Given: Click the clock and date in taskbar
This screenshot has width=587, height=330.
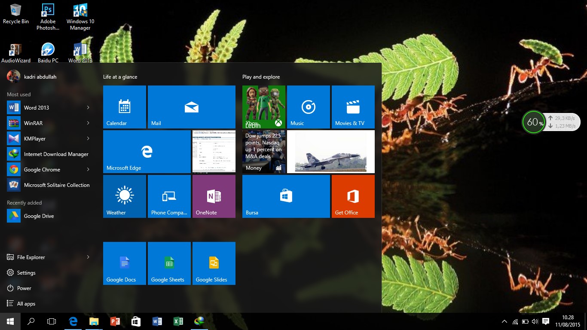Looking at the screenshot, I should (568, 321).
